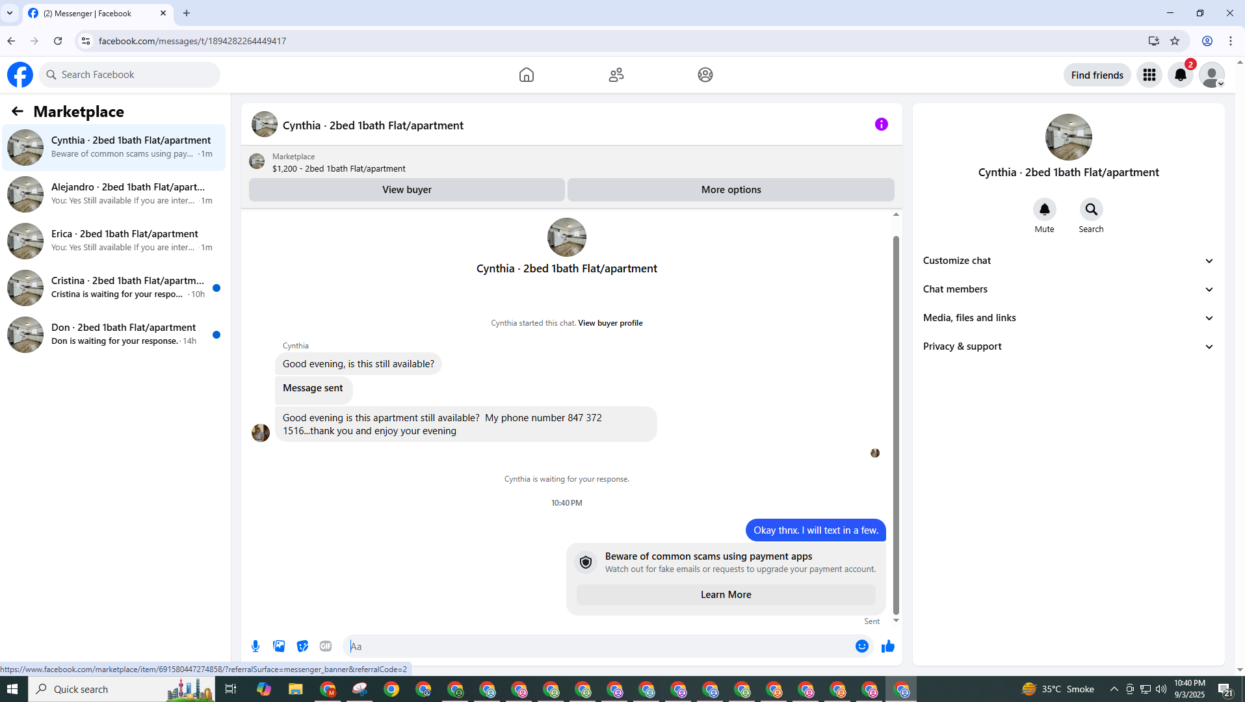1245x702 pixels.
Task: Open the tab search dropdown
Action: pos(10,13)
